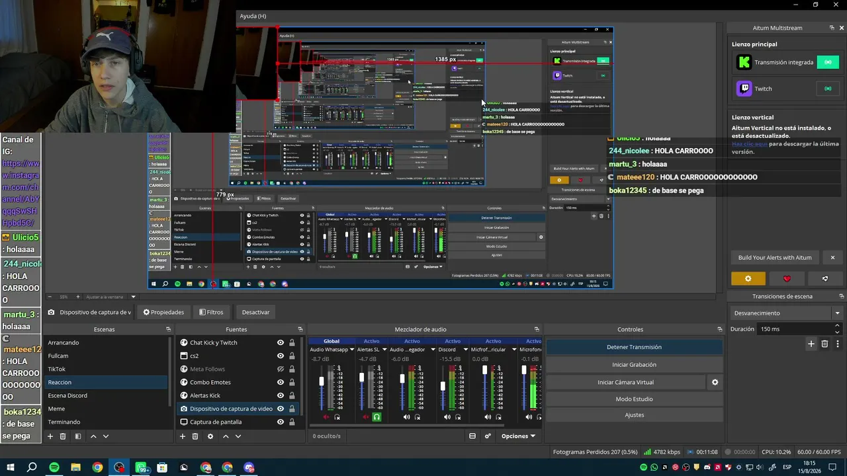Switch audio mixer layout icon
Image resolution: width=847 pixels, height=476 pixels.
472,436
